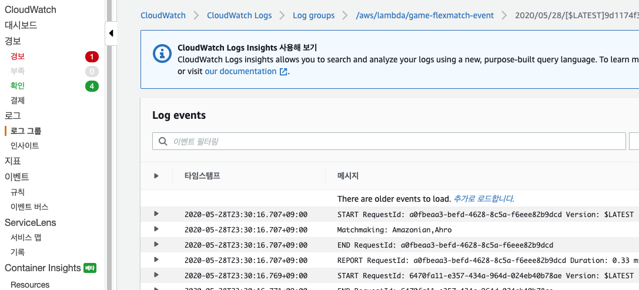This screenshot has width=639, height=290.
Task: Select 부족 alarm state item
Action: [18, 71]
